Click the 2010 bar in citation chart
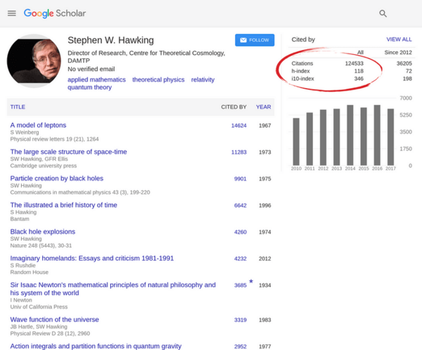The image size is (422, 350). [x=296, y=142]
